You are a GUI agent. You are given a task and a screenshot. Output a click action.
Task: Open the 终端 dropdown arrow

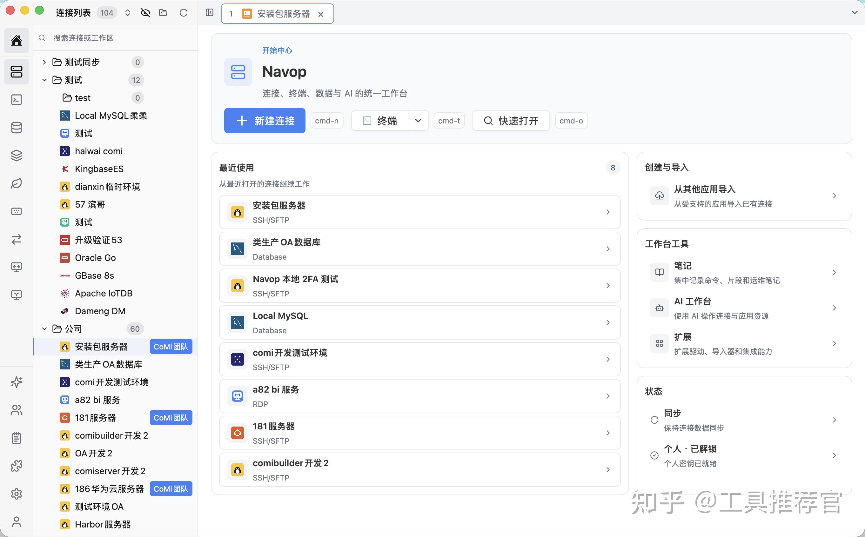tap(418, 121)
